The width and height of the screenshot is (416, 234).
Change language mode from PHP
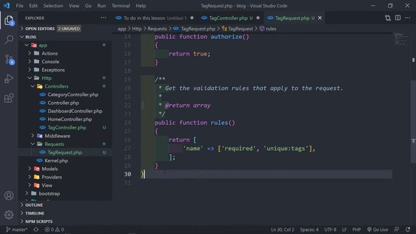(x=356, y=229)
